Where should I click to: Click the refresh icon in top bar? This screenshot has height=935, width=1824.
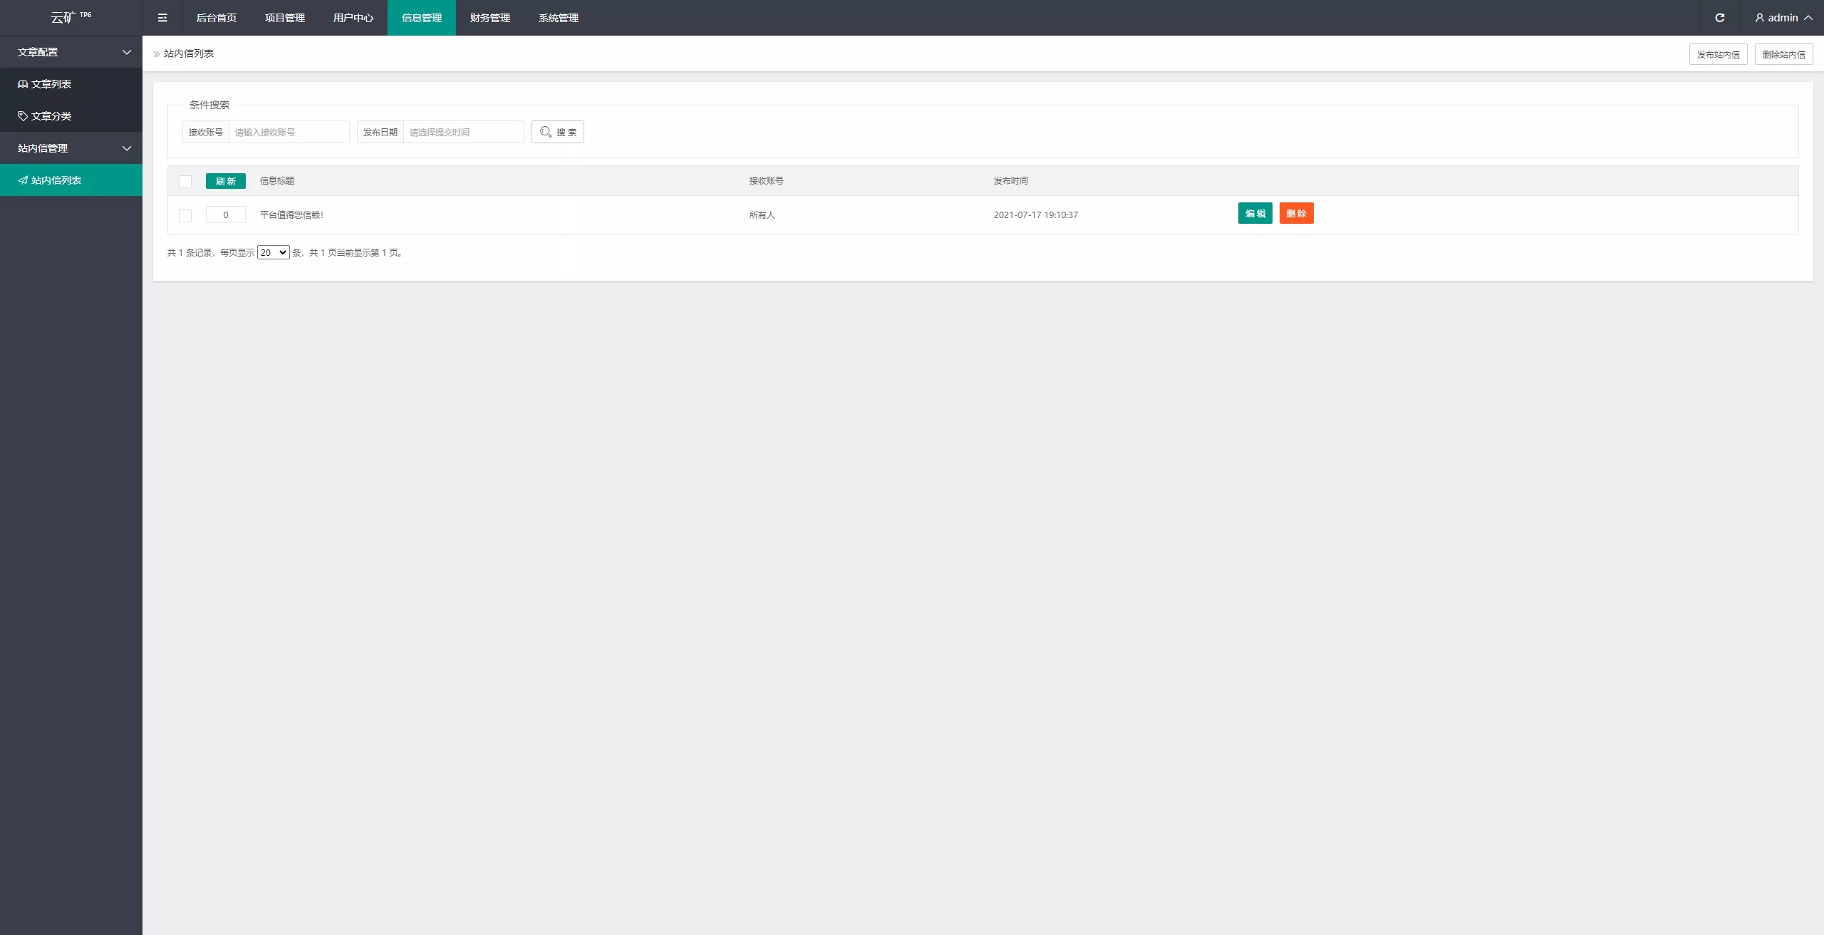click(x=1719, y=18)
